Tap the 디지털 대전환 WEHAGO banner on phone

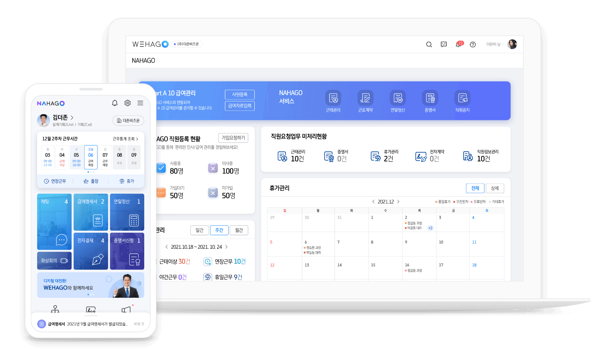coord(91,285)
